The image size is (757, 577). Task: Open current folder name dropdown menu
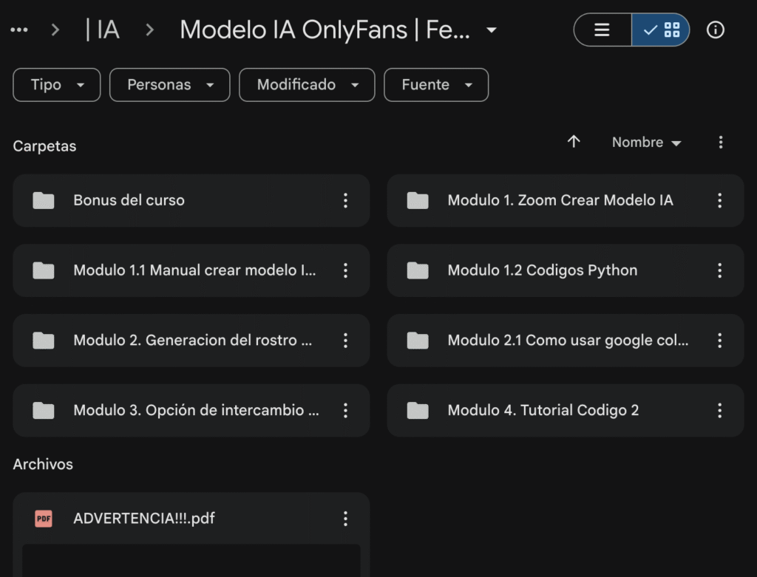coord(491,30)
